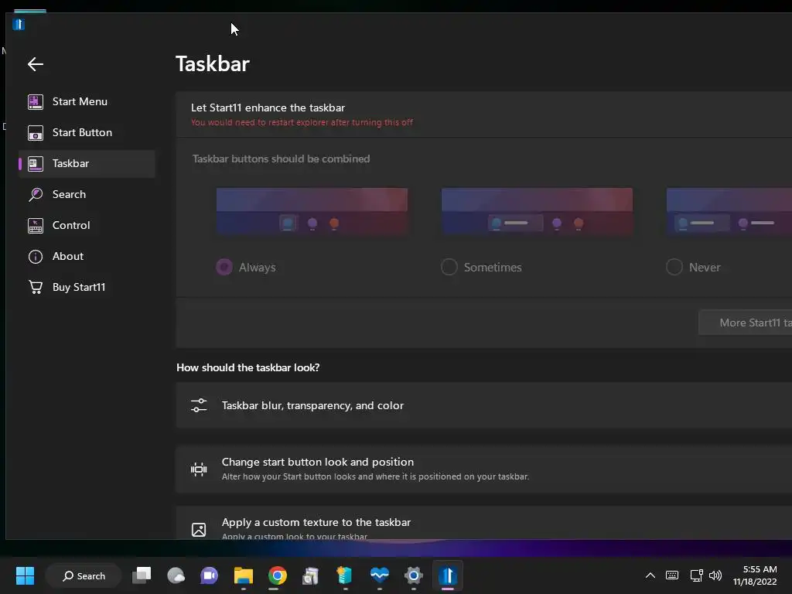792x594 pixels.
Task: Click the taskbar Search box
Action: coord(84,575)
